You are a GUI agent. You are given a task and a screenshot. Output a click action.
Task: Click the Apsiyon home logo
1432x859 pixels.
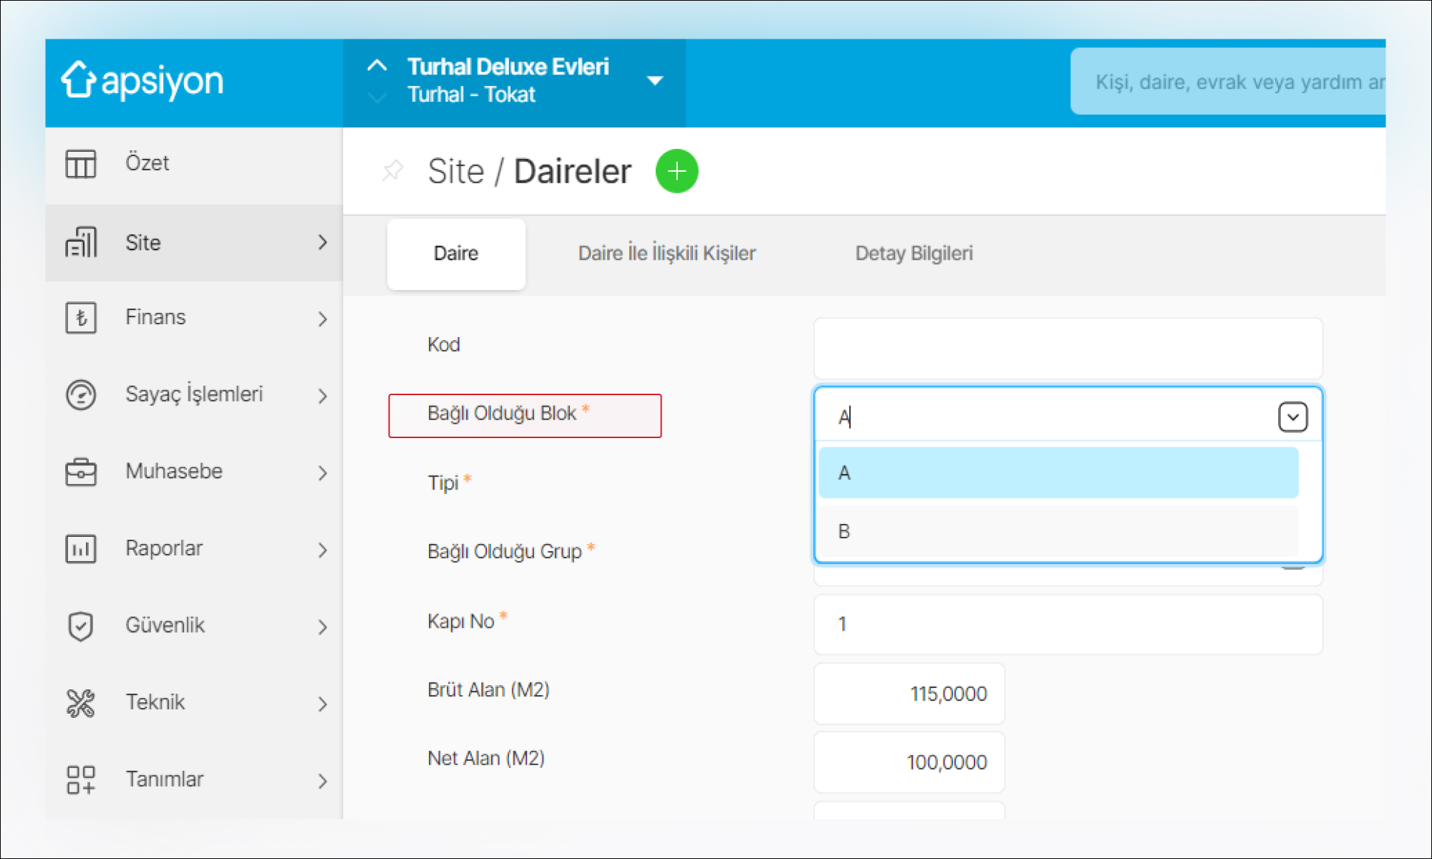(x=142, y=80)
